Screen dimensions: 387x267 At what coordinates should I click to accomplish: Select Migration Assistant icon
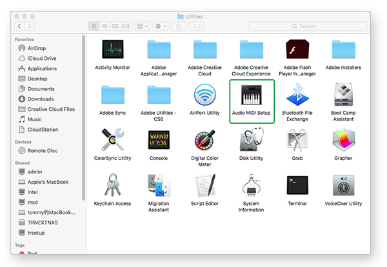coord(159,185)
